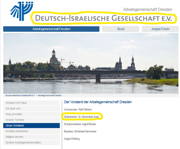Click the blue menorah logo icon
The image size is (180, 149).
[22, 11]
